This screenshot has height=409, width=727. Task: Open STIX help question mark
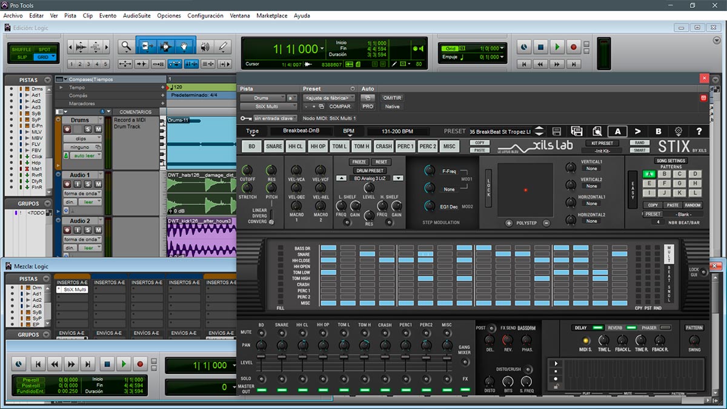(699, 131)
